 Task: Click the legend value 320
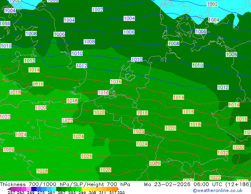(x=121, y=192)
